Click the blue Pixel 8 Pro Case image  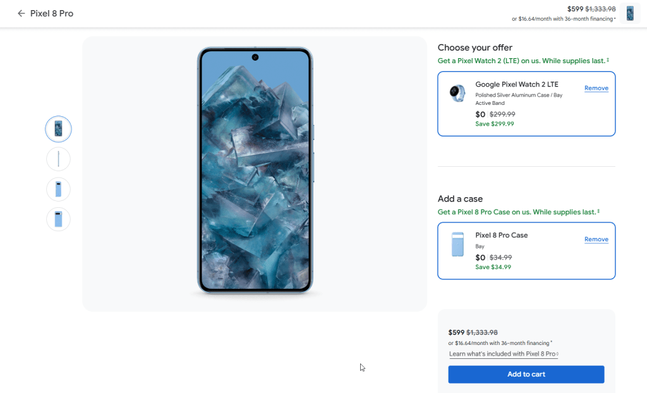click(x=457, y=245)
